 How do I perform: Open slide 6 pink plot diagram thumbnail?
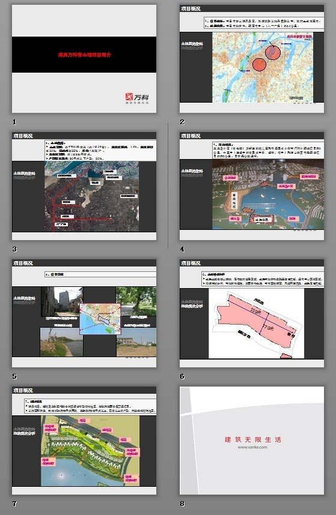click(x=252, y=313)
